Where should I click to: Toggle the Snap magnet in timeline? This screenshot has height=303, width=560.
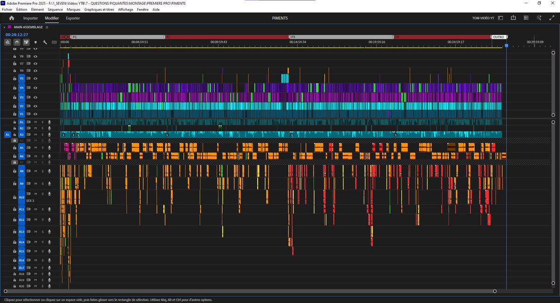click(x=17, y=42)
